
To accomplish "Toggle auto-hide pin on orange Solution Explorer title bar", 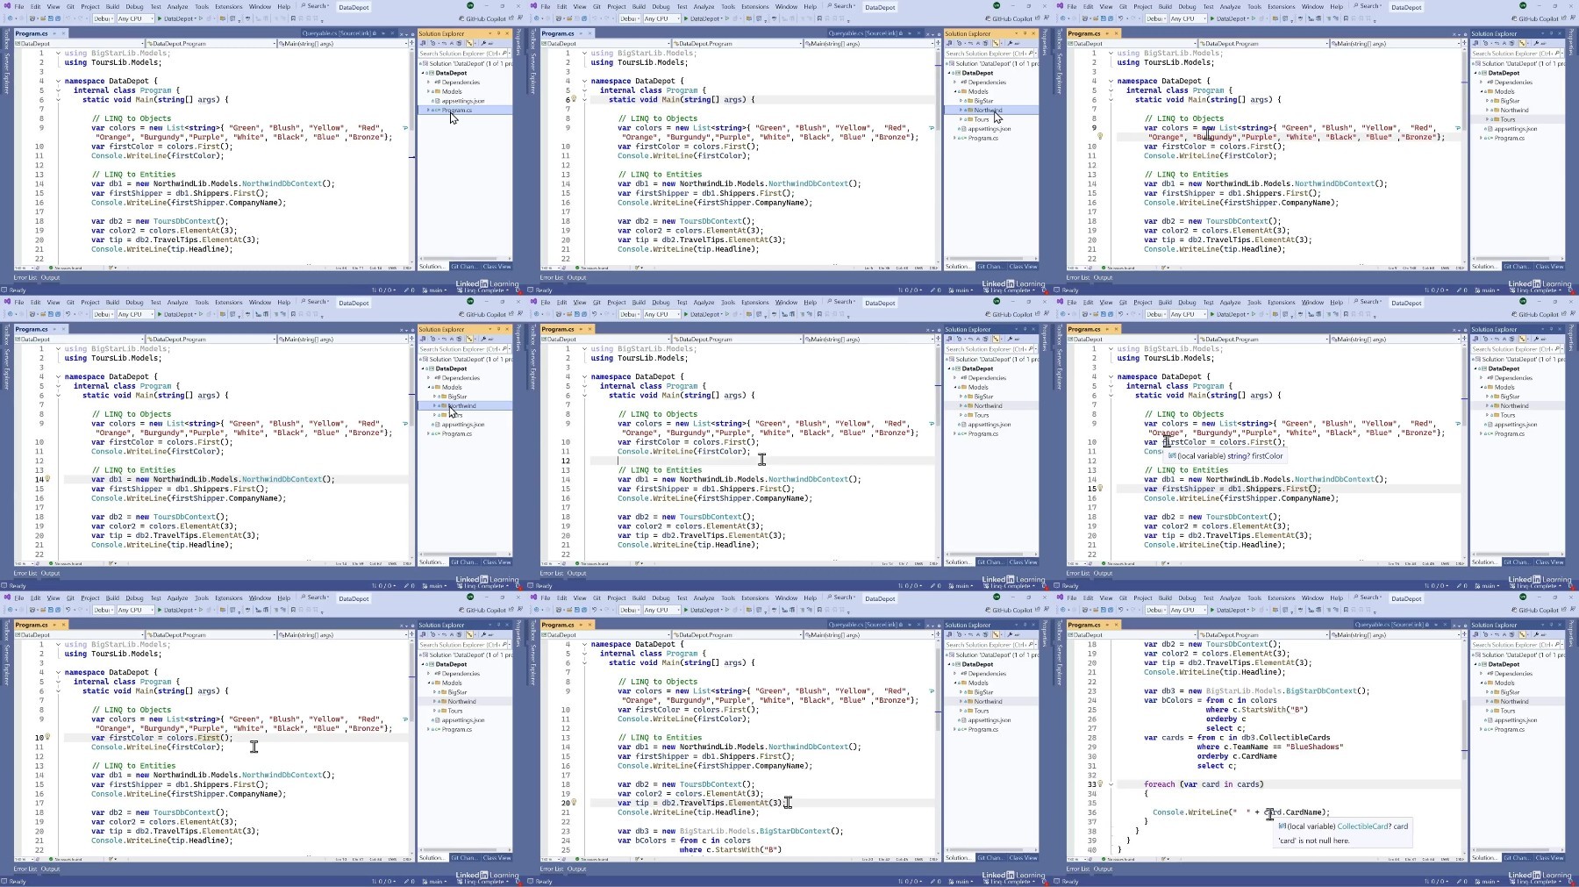I will (x=497, y=33).
